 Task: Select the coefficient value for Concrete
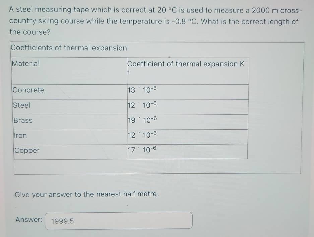pos(142,90)
